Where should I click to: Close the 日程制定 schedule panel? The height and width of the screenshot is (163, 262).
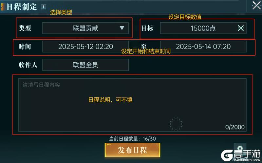256,5
